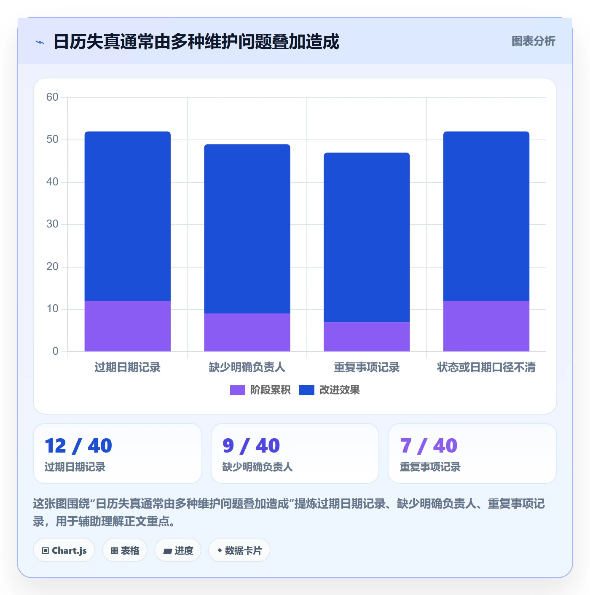Select the 数据卡片 tag

coord(239,550)
